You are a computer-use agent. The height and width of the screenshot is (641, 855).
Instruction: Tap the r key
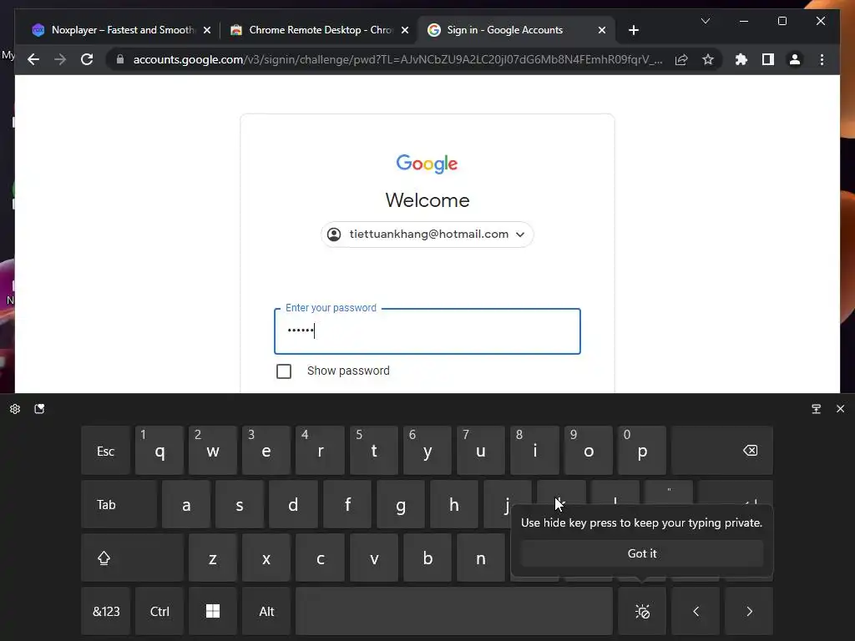pos(320,451)
